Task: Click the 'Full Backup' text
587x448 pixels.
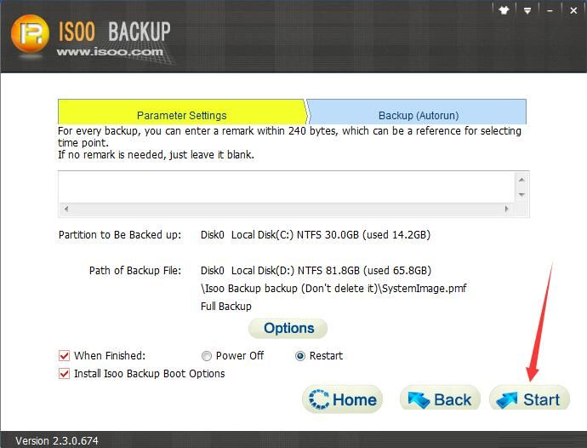Action: coord(226,307)
